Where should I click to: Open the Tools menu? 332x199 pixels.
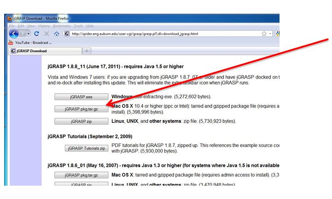pyautogui.click(x=79, y=26)
